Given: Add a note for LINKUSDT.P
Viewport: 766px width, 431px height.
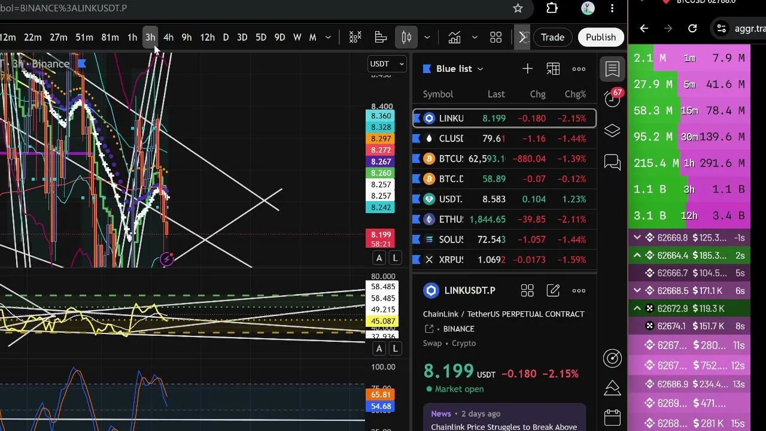Looking at the screenshot, I should point(553,291).
